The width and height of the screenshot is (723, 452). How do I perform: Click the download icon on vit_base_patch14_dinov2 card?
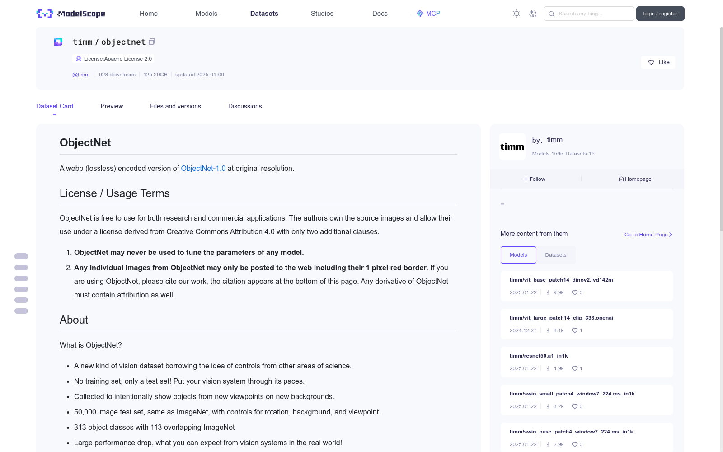(x=548, y=292)
